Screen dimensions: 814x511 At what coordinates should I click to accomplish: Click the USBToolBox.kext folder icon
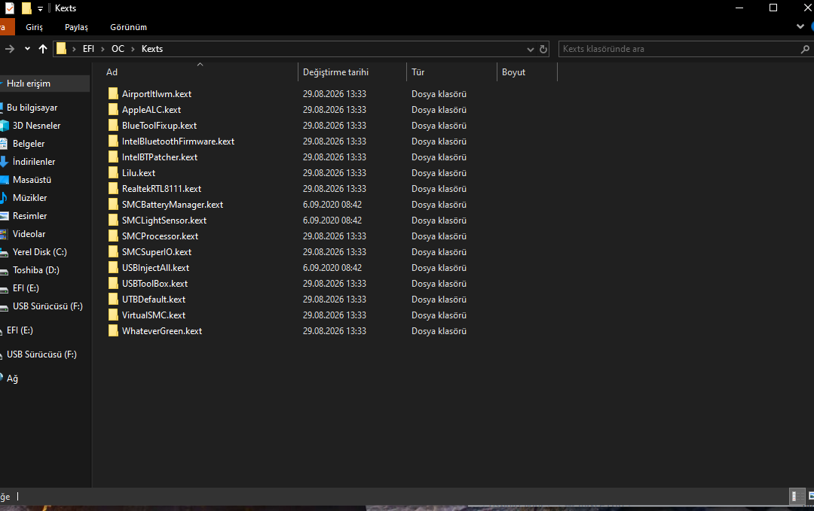tap(113, 284)
